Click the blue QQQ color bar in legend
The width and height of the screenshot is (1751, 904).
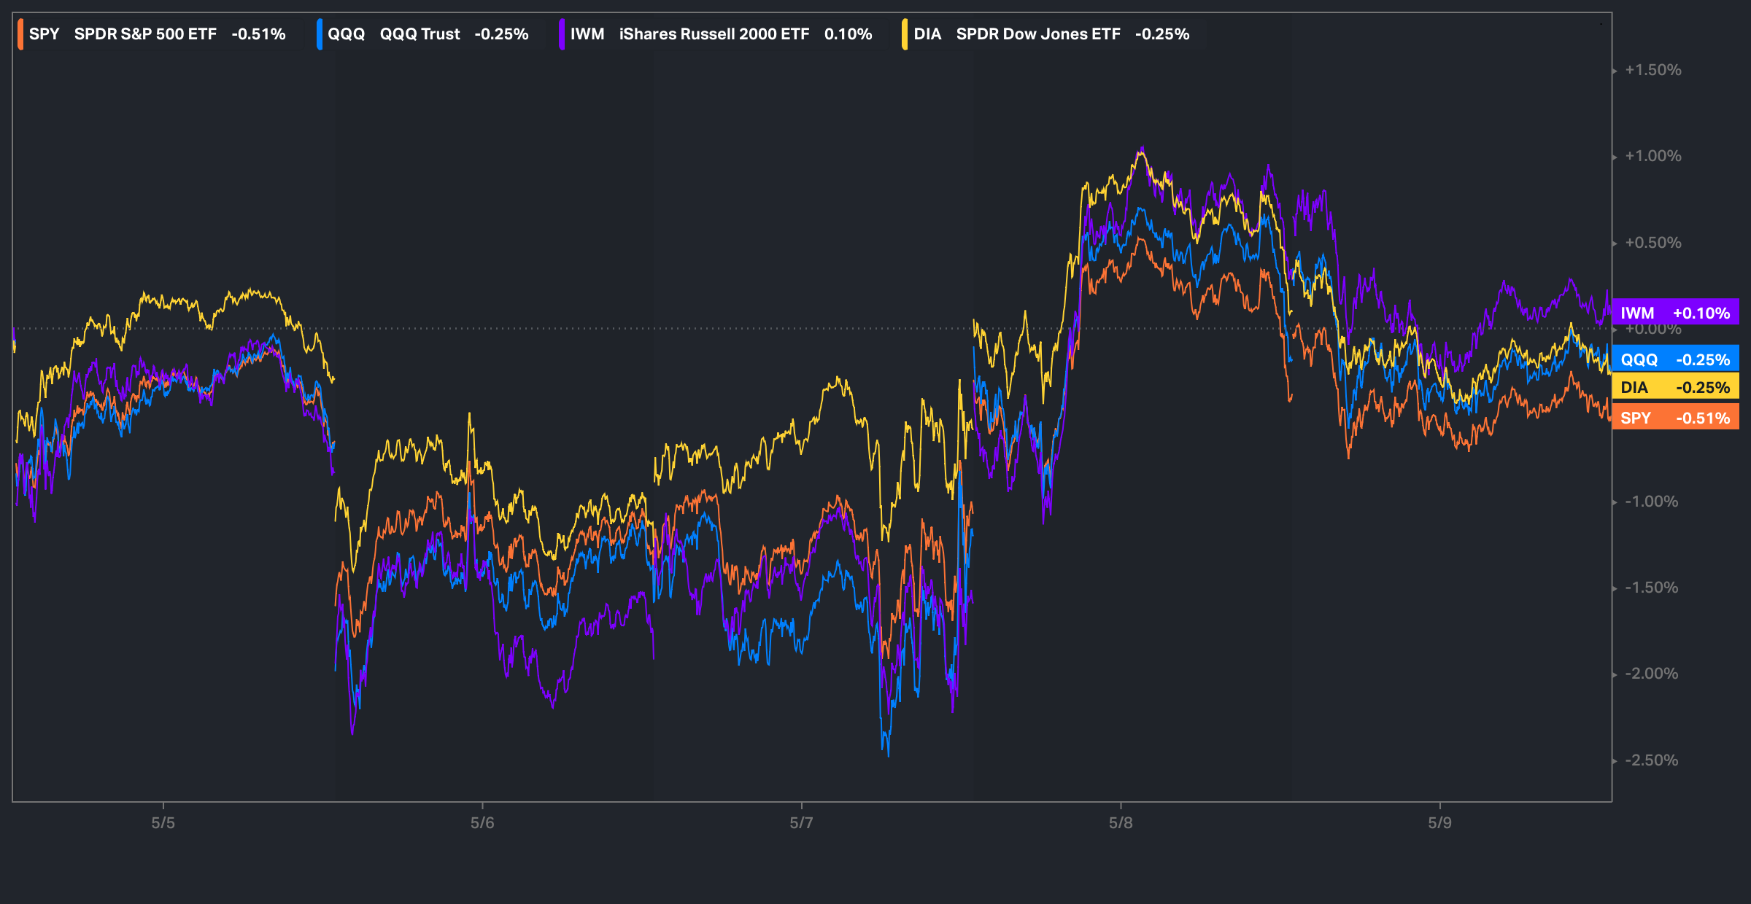pyautogui.click(x=320, y=34)
